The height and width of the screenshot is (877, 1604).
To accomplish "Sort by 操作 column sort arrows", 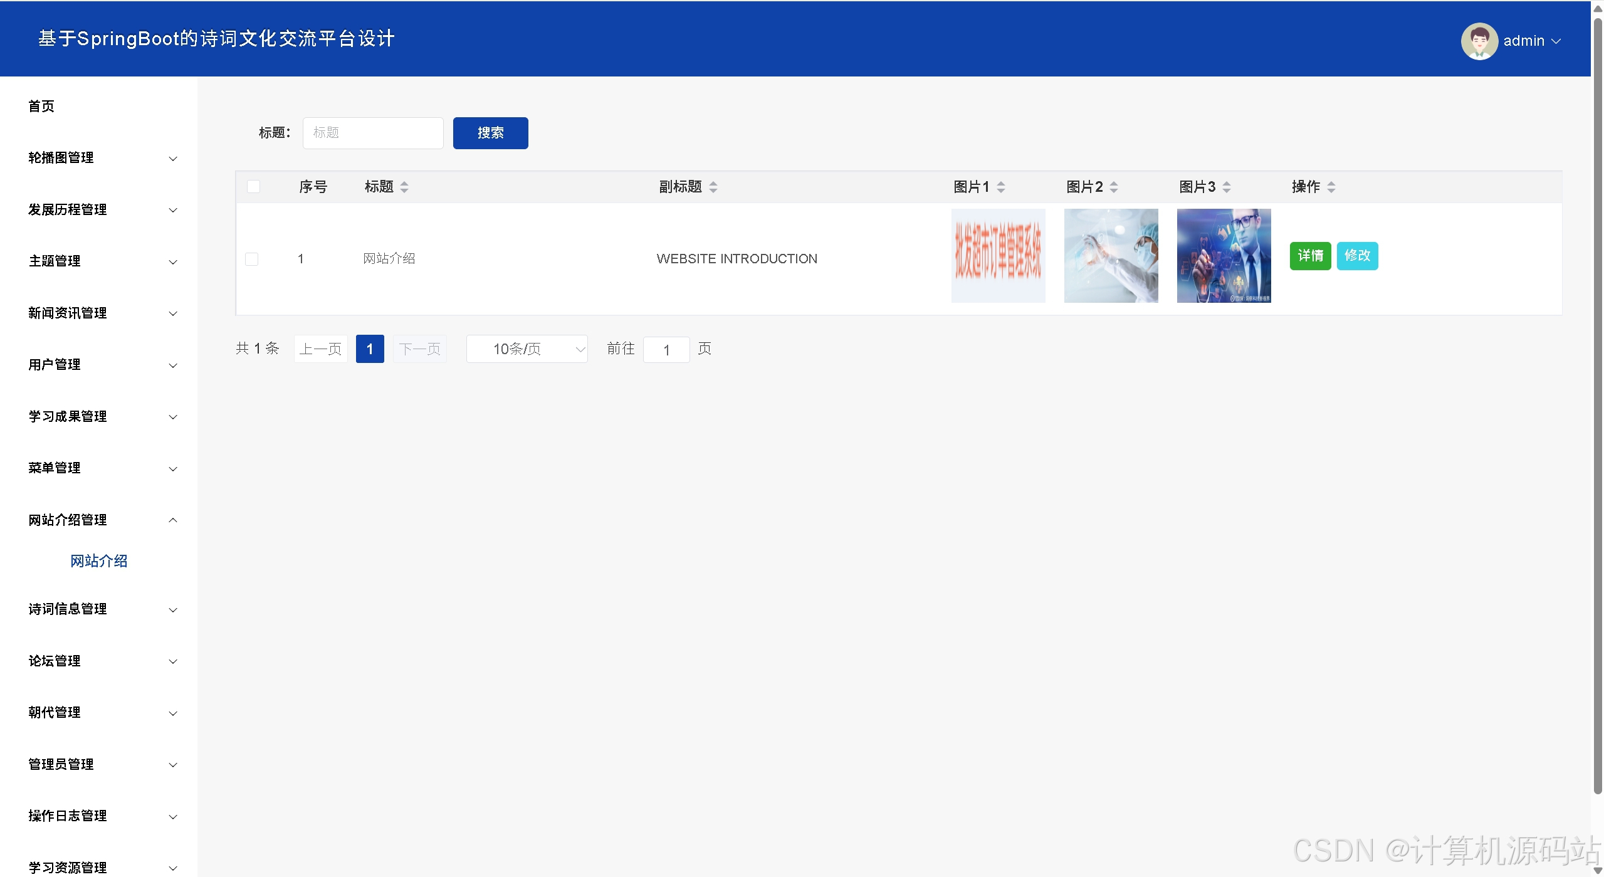I will point(1331,187).
